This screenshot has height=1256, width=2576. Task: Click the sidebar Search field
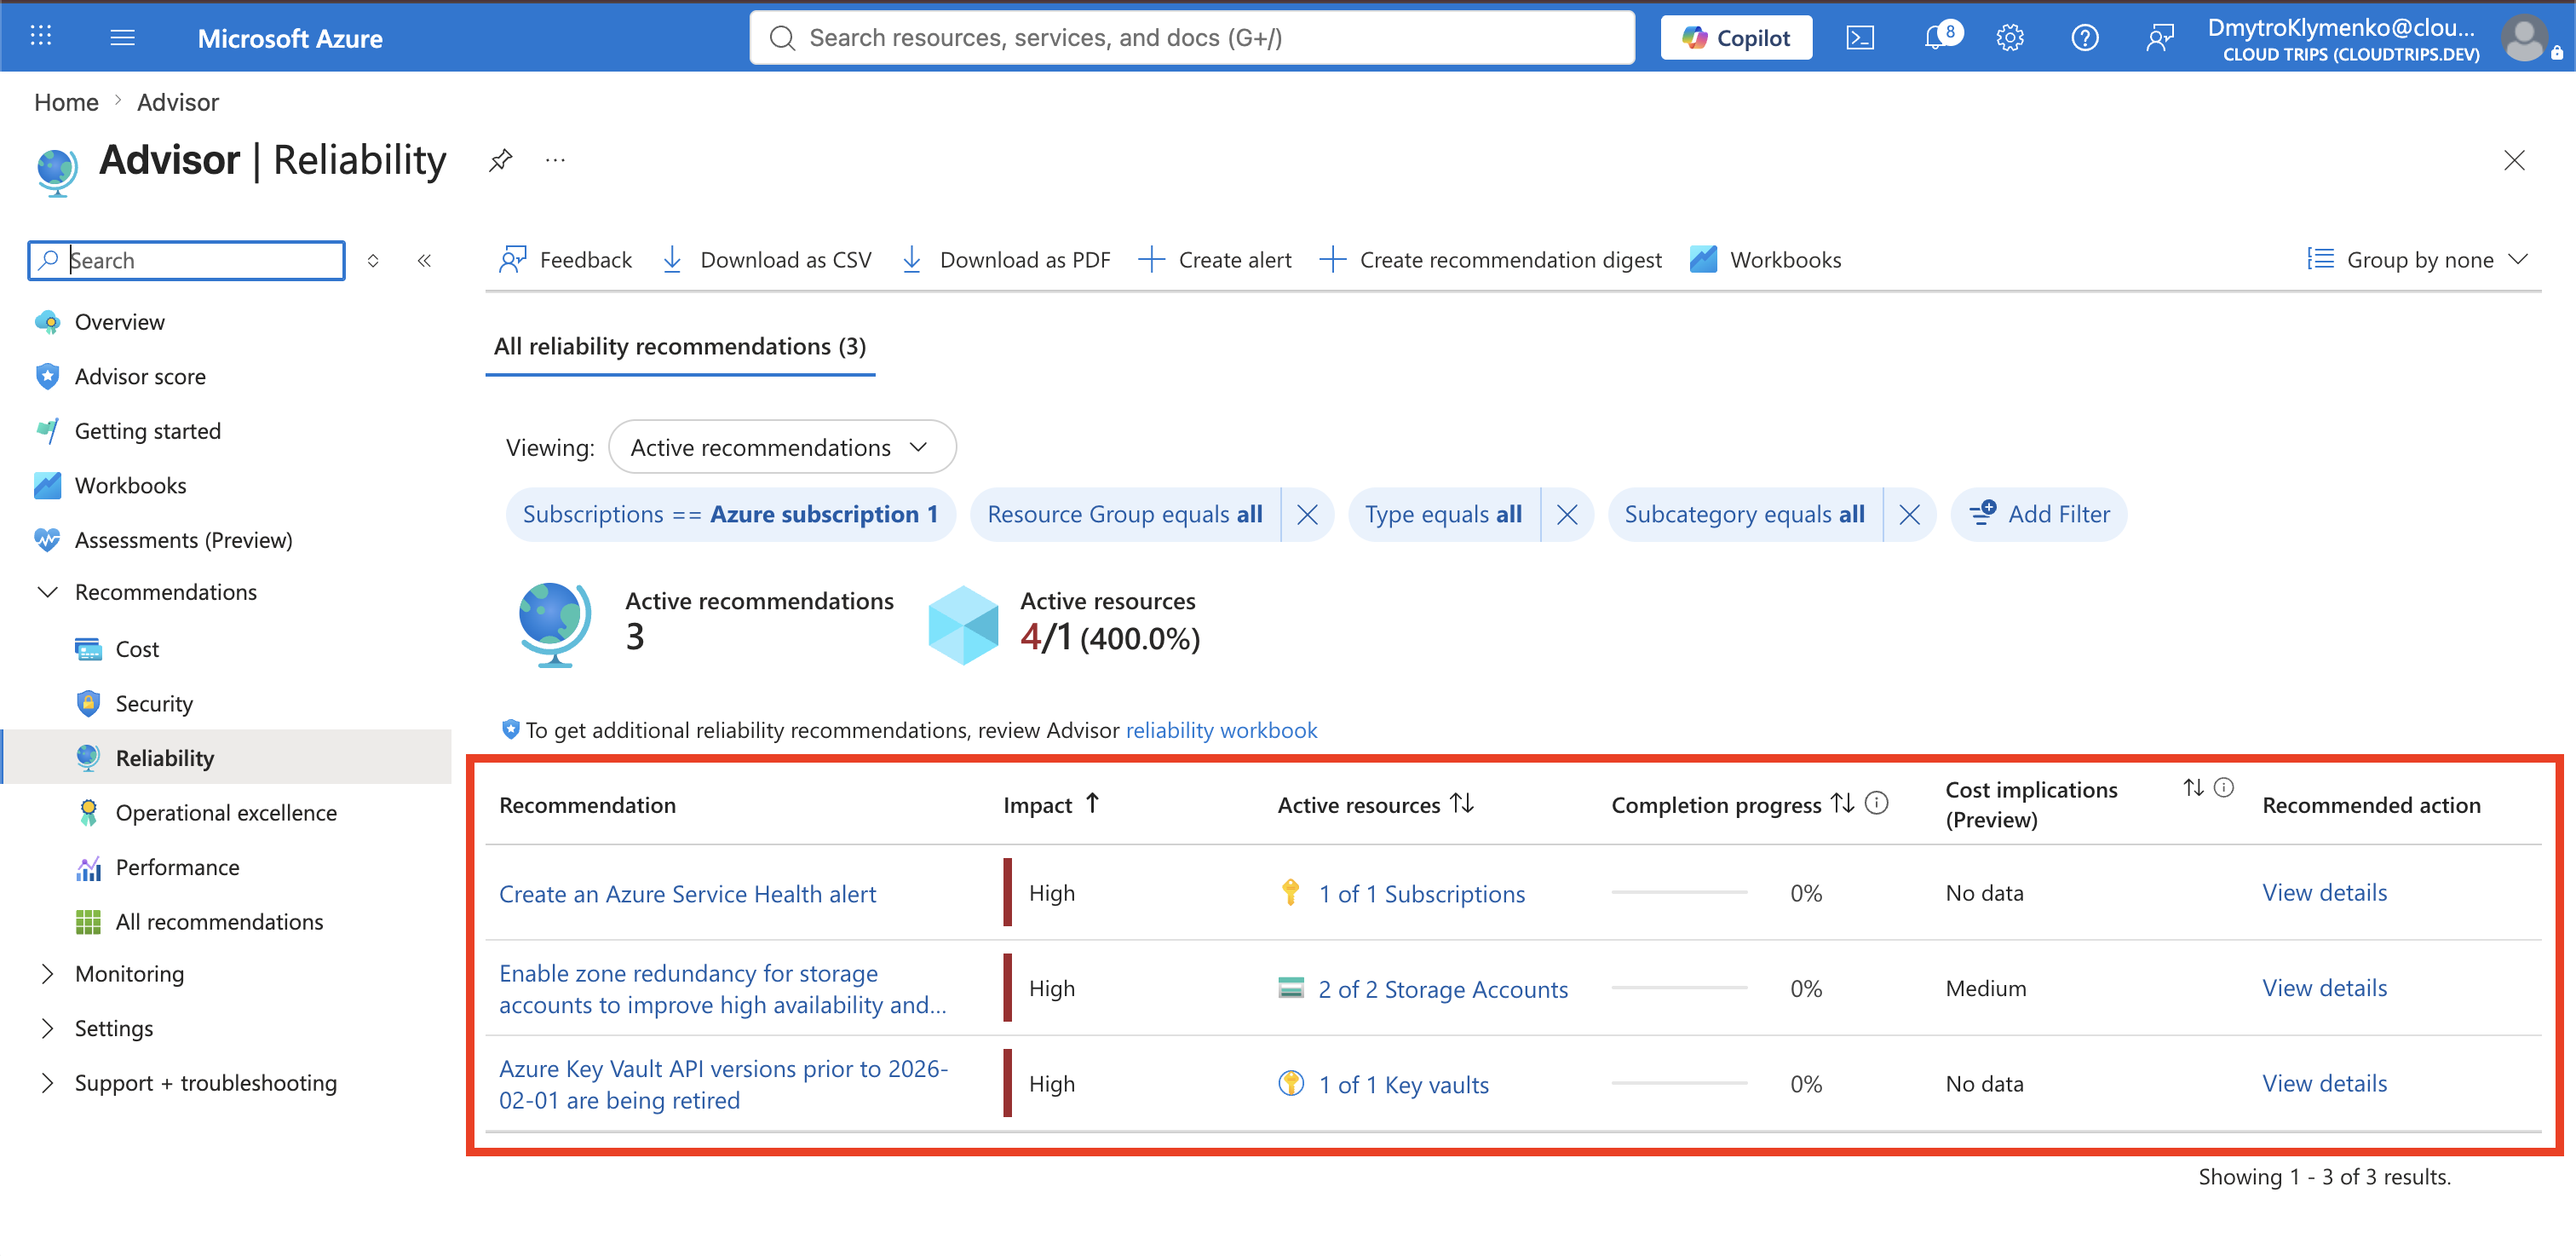[x=187, y=260]
